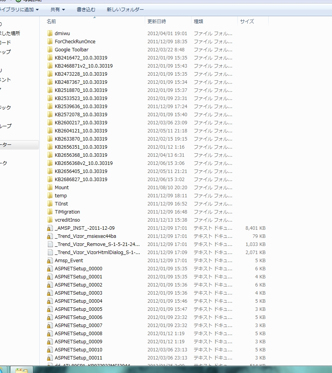Select file name ASPNETSetup_00003
332x373 pixels.
(78, 293)
